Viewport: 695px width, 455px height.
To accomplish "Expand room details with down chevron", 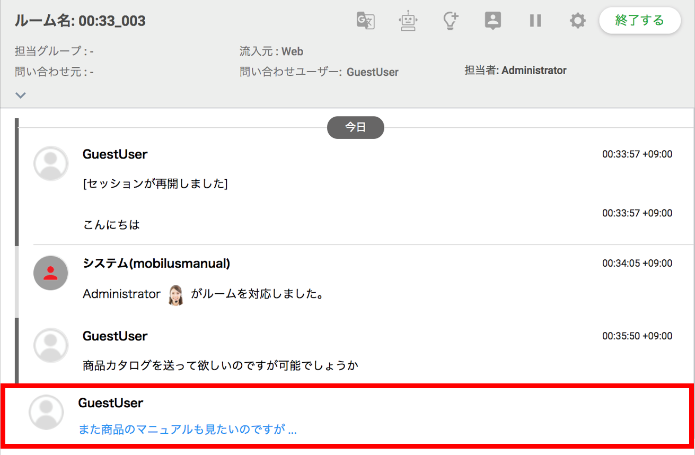I will click(21, 95).
